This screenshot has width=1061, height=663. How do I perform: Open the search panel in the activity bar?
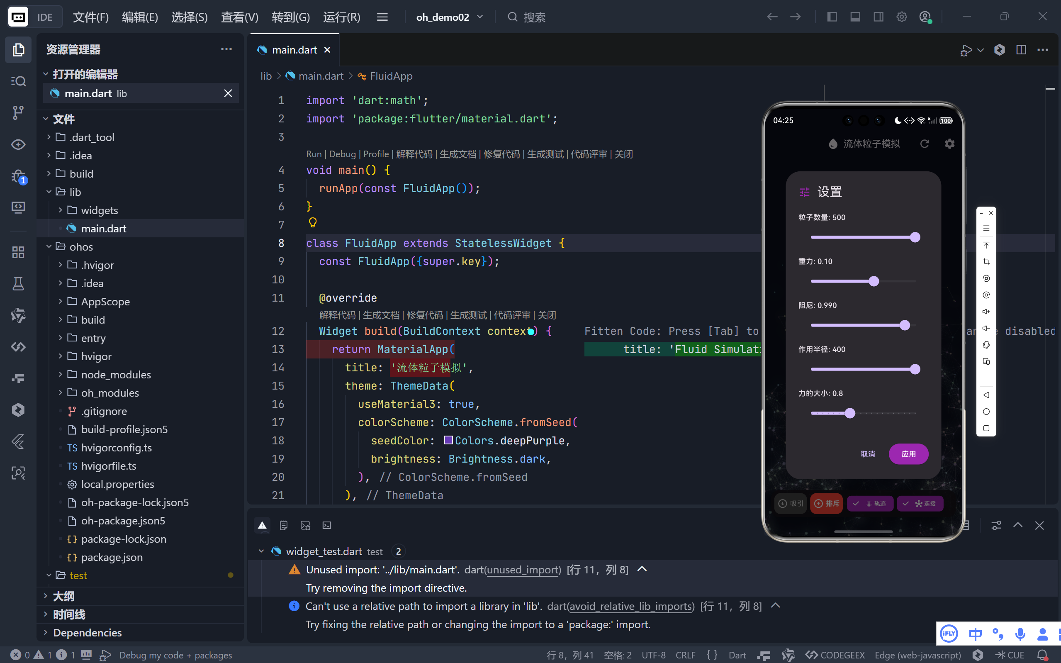point(18,80)
